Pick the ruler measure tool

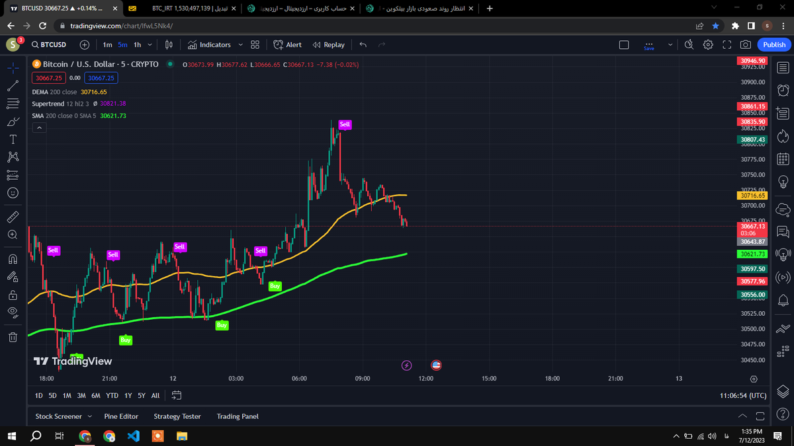[13, 217]
